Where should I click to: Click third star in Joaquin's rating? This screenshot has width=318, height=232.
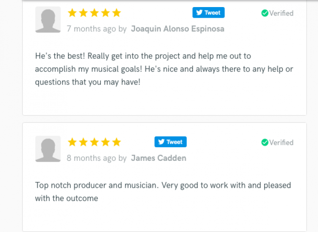[x=95, y=13]
